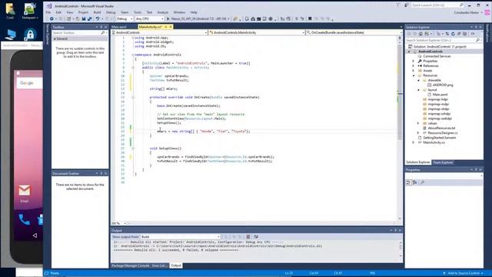The height and width of the screenshot is (277, 492).
Task: Switch to the Error List tab
Action: [x=159, y=265]
